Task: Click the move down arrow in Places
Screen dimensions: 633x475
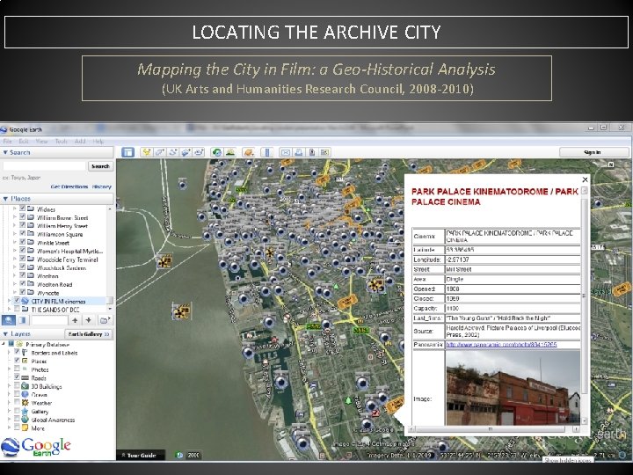Action: [89, 320]
